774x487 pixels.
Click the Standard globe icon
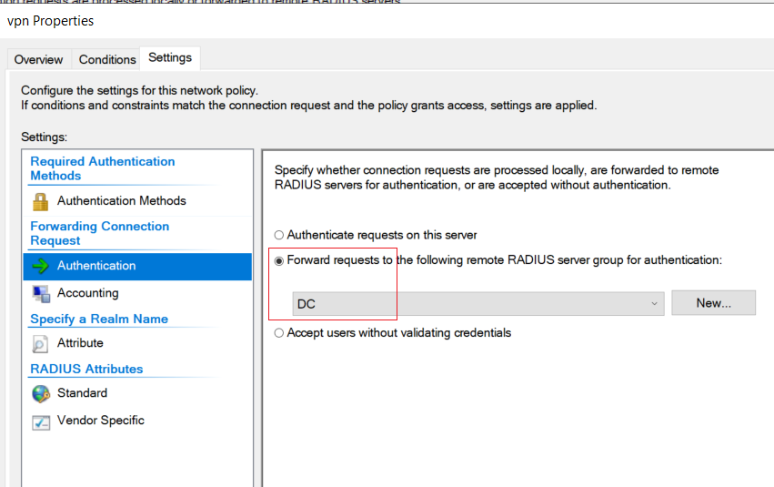pos(41,393)
